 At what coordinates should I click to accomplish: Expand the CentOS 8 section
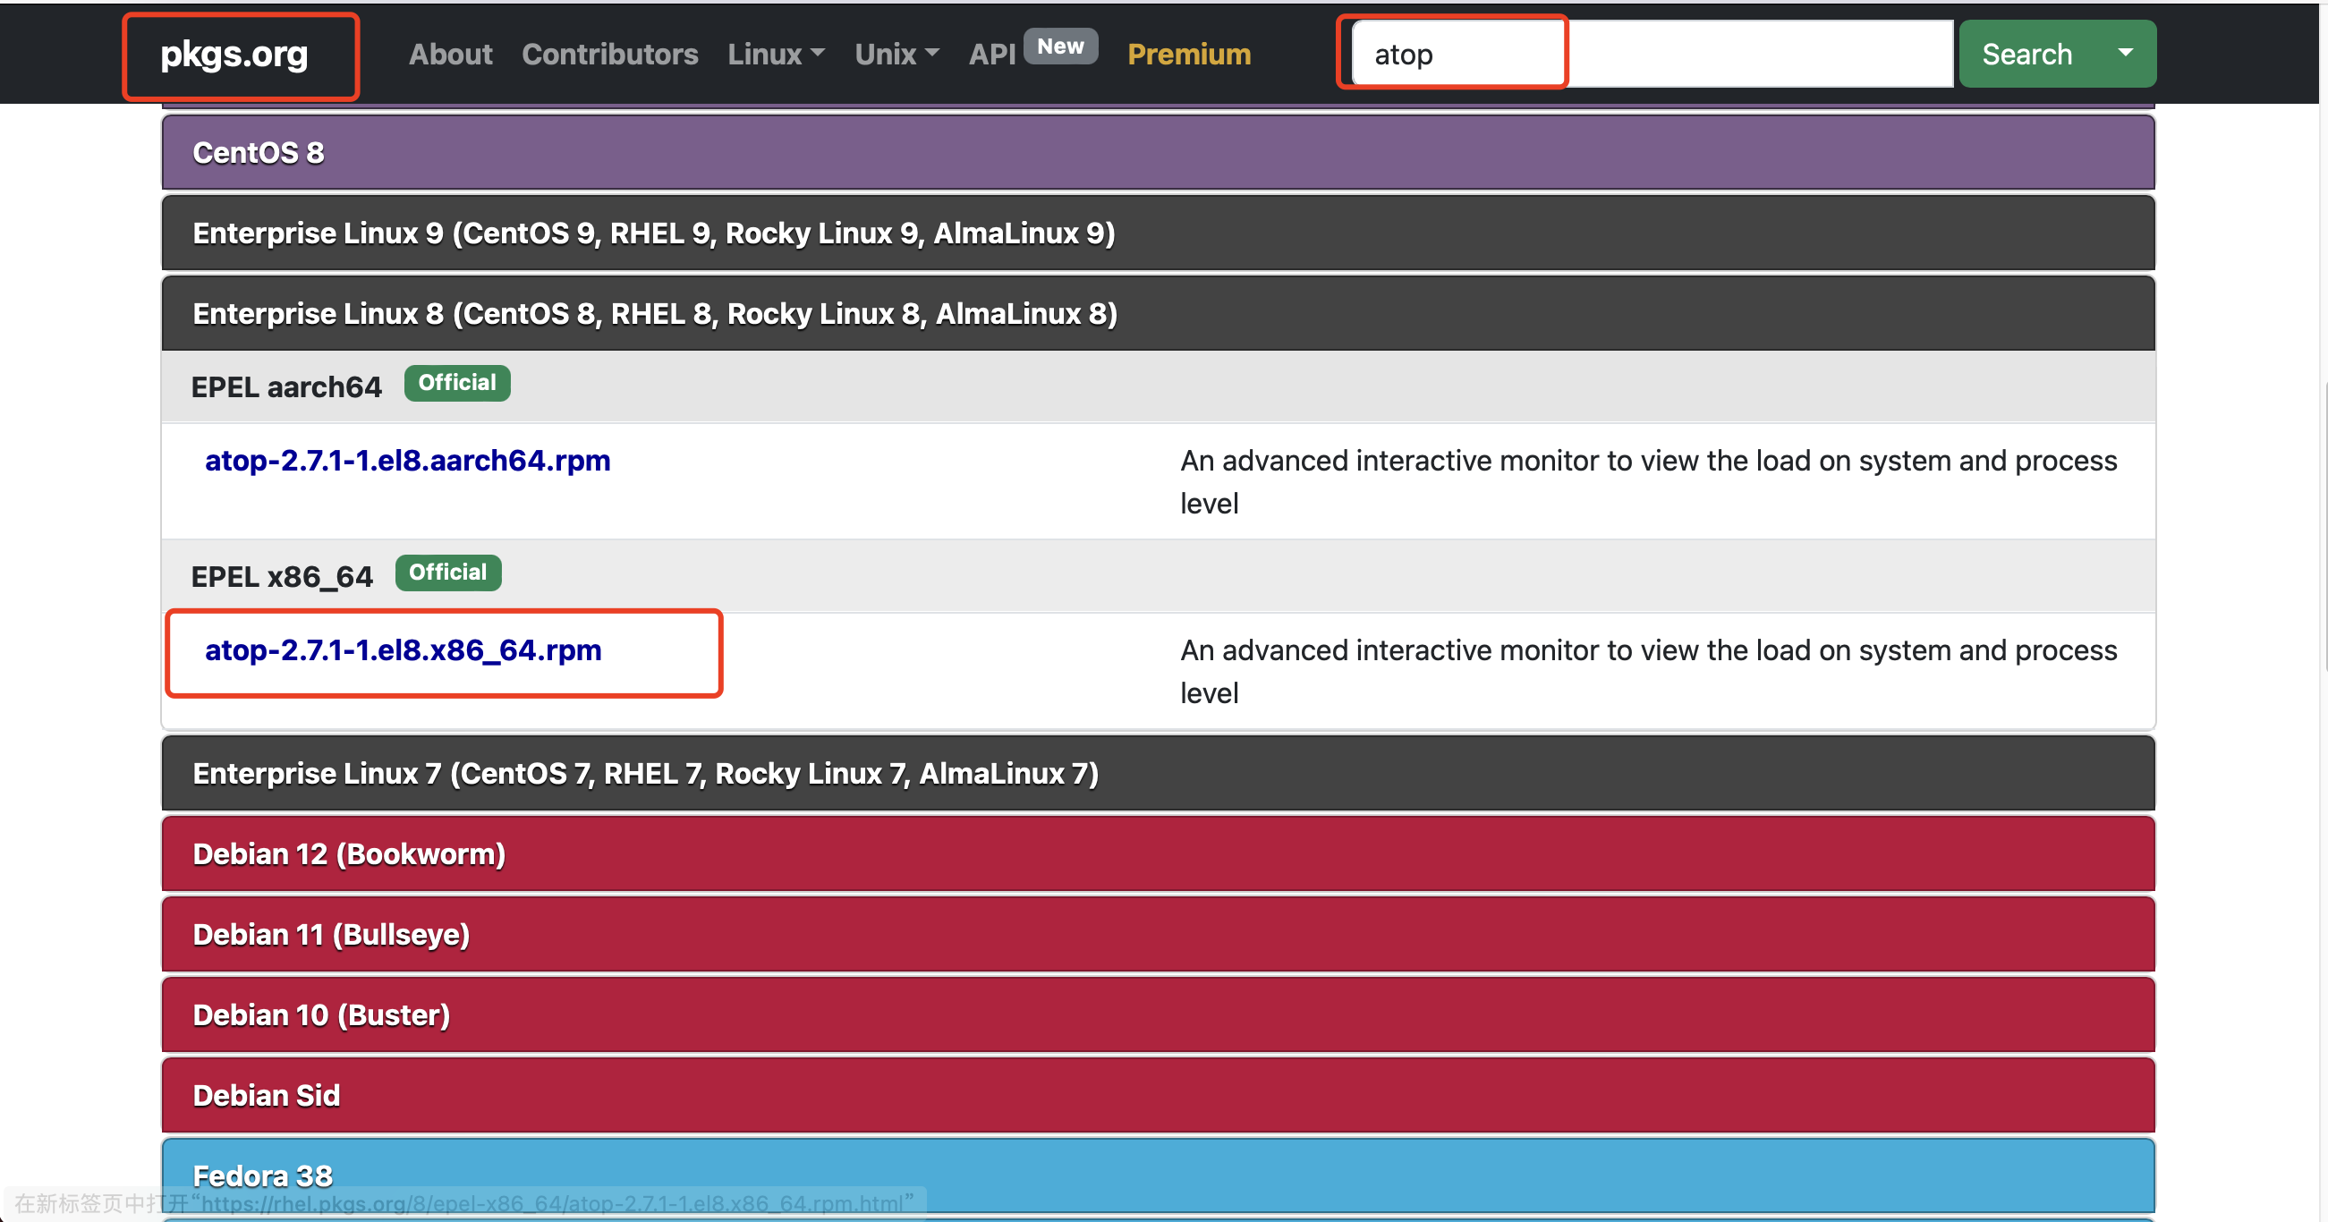1158,153
